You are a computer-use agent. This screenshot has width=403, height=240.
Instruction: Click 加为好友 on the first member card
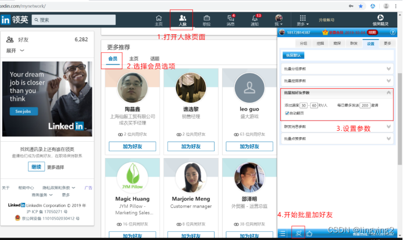click(133, 146)
